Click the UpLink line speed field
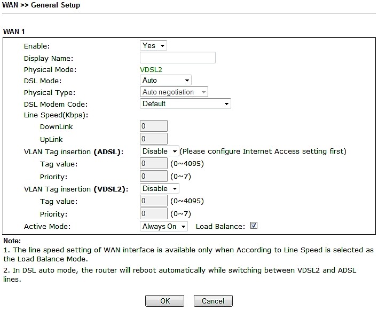This screenshot has height=311, width=378. pos(154,139)
